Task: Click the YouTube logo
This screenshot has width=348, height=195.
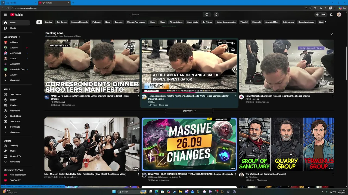Action: (x=17, y=15)
